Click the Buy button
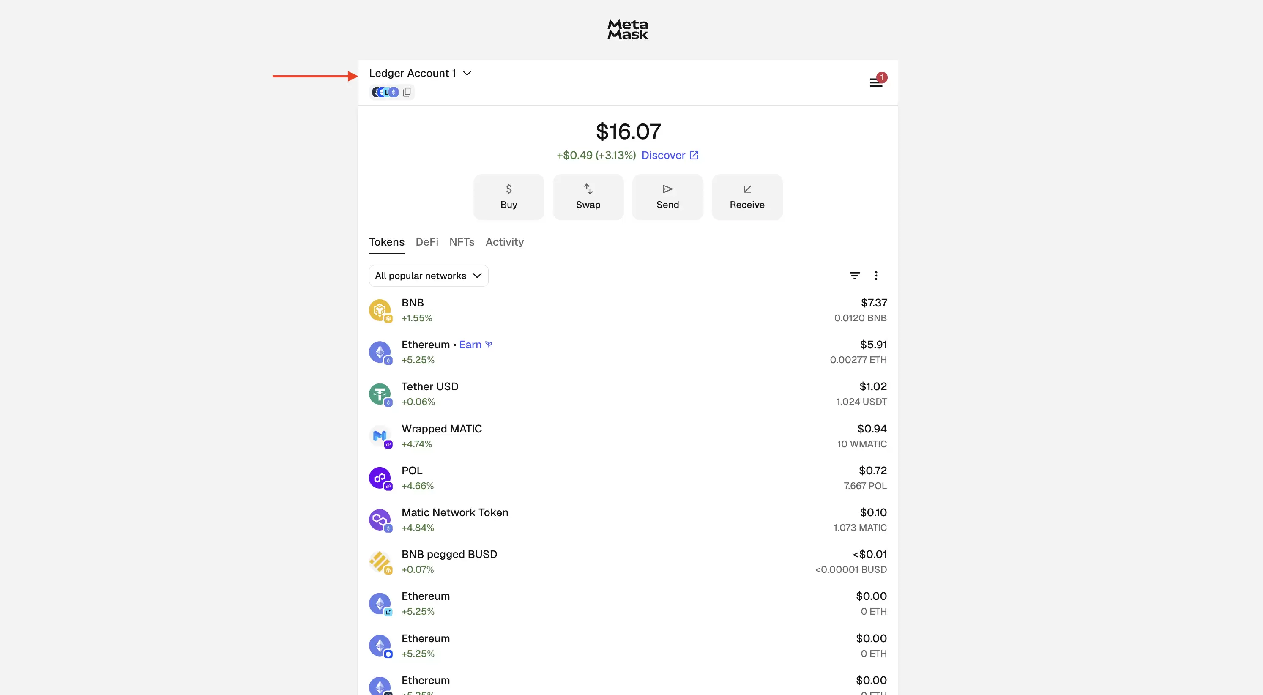Image resolution: width=1263 pixels, height=695 pixels. pyautogui.click(x=509, y=197)
